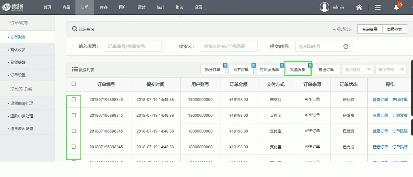Click the 导出订单 button
413x177 pixels.
coord(326,70)
